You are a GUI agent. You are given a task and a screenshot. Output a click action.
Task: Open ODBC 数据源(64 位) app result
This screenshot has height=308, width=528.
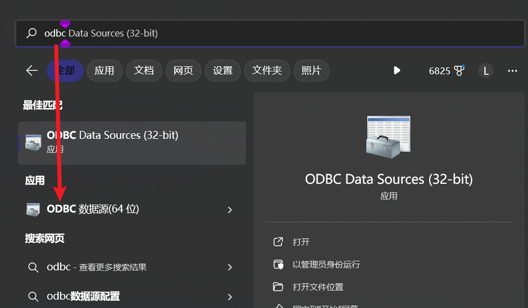[x=132, y=209]
